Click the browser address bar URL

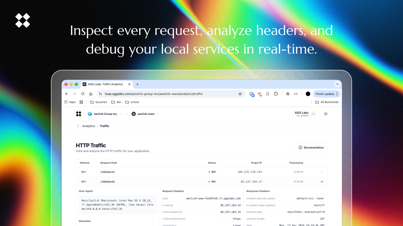tap(154, 94)
